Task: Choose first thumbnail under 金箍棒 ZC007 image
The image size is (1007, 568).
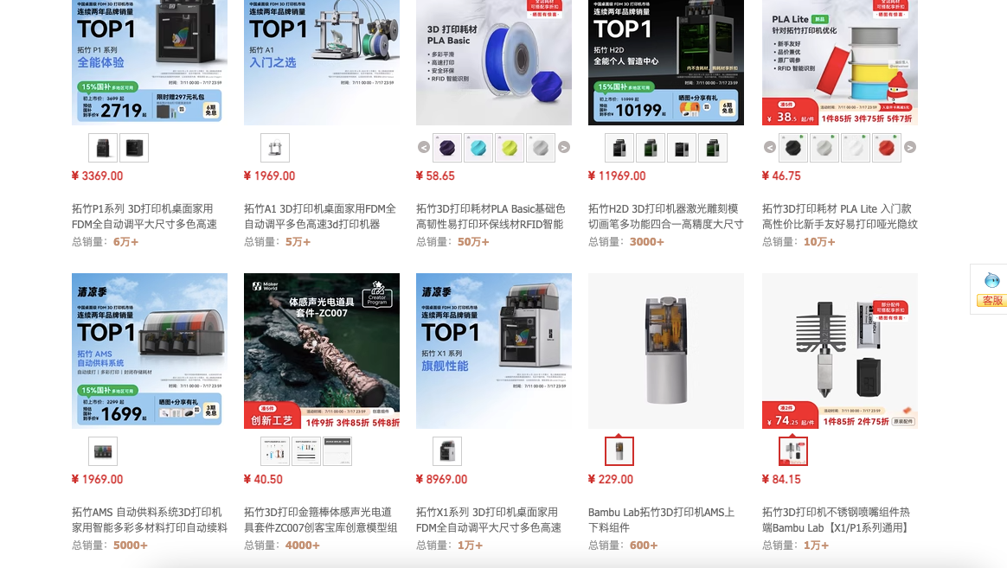Action: click(x=275, y=451)
